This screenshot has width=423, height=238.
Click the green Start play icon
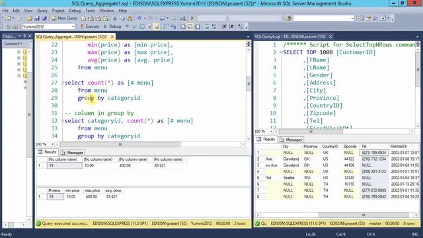click(192, 19)
